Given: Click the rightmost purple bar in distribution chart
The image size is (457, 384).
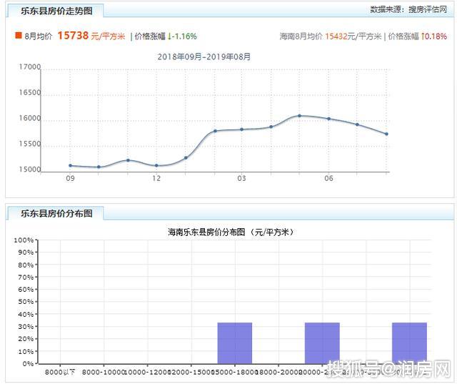Looking at the screenshot, I should click(x=409, y=343).
